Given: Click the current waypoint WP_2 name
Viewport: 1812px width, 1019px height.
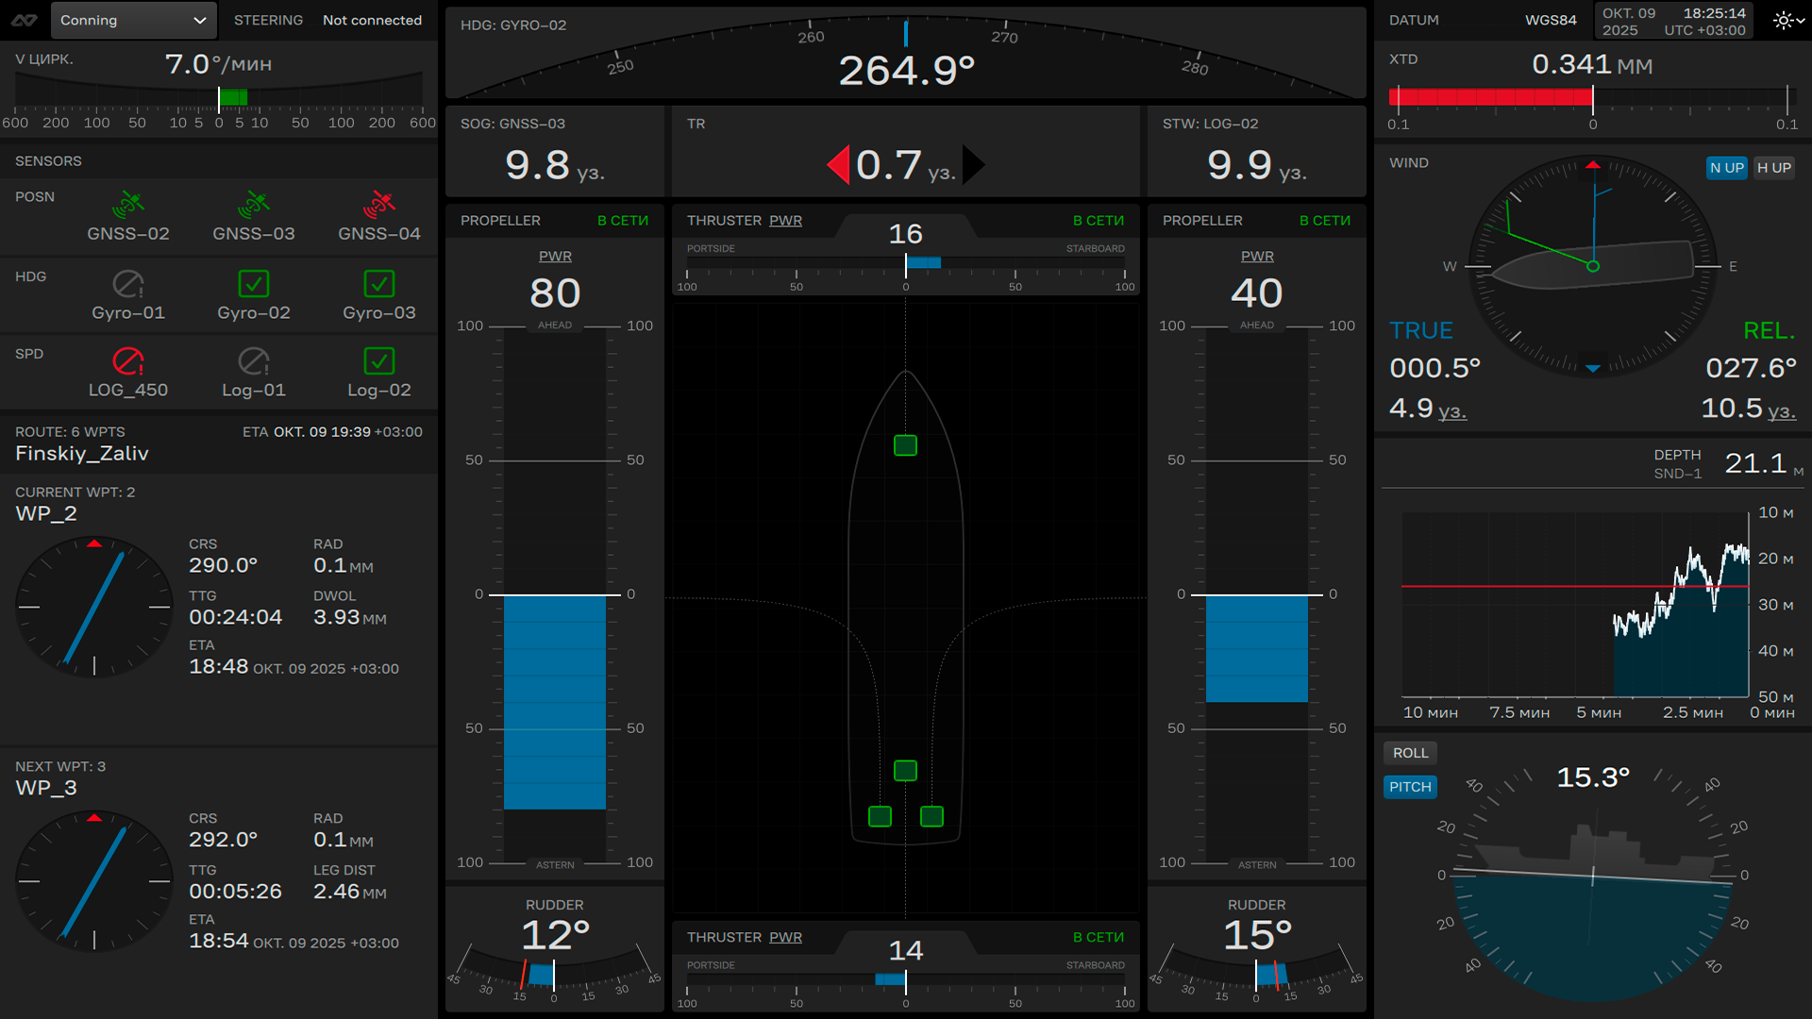Looking at the screenshot, I should (46, 514).
